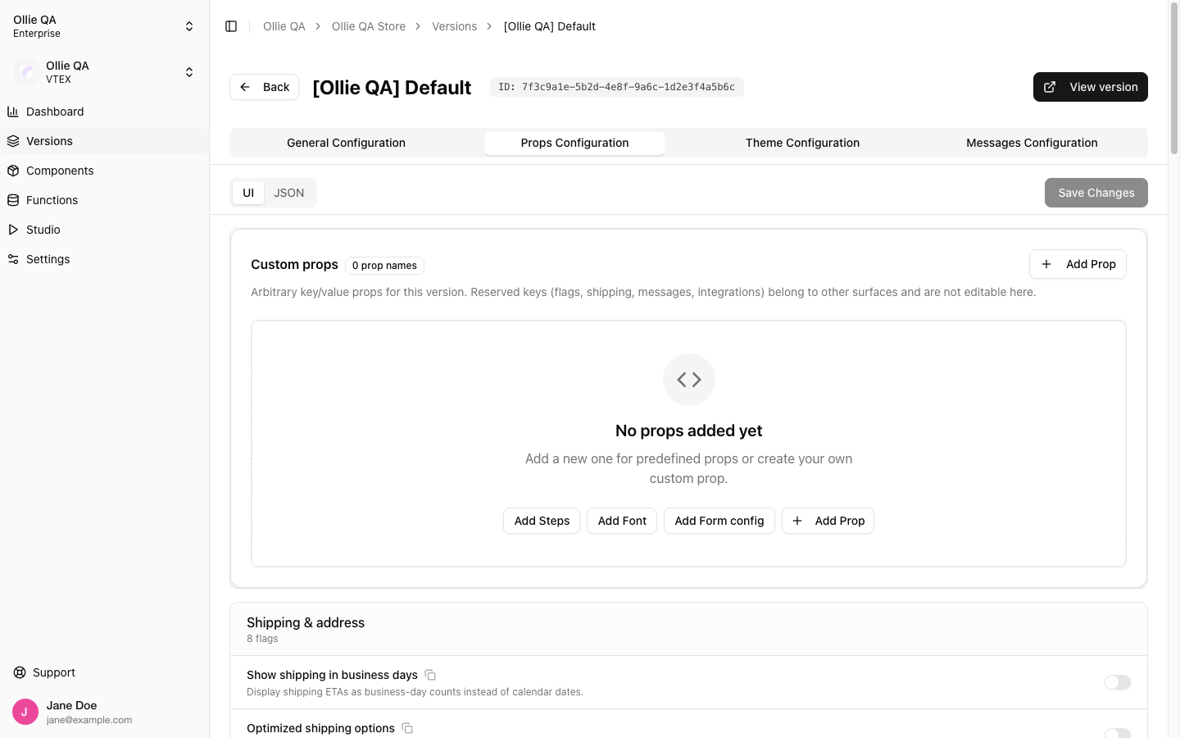
Task: Expand the Ollie QA Enterprise organization switcher
Action: pyautogui.click(x=105, y=26)
